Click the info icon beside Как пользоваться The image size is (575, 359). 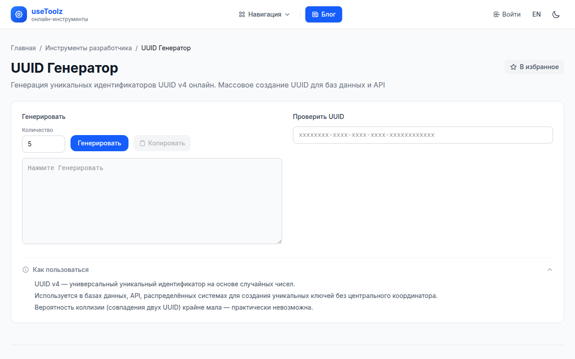(26, 270)
